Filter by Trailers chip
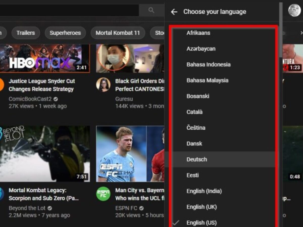 click(x=26, y=33)
